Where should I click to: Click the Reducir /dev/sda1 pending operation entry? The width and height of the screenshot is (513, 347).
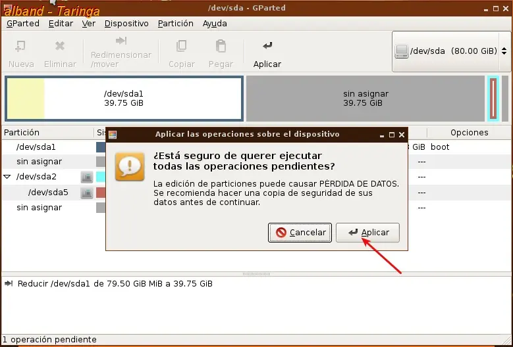pos(115,284)
